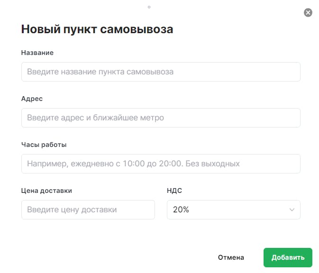Select the 20% value in НДС box
Viewport: 319px width, 273px height.
[181, 210]
